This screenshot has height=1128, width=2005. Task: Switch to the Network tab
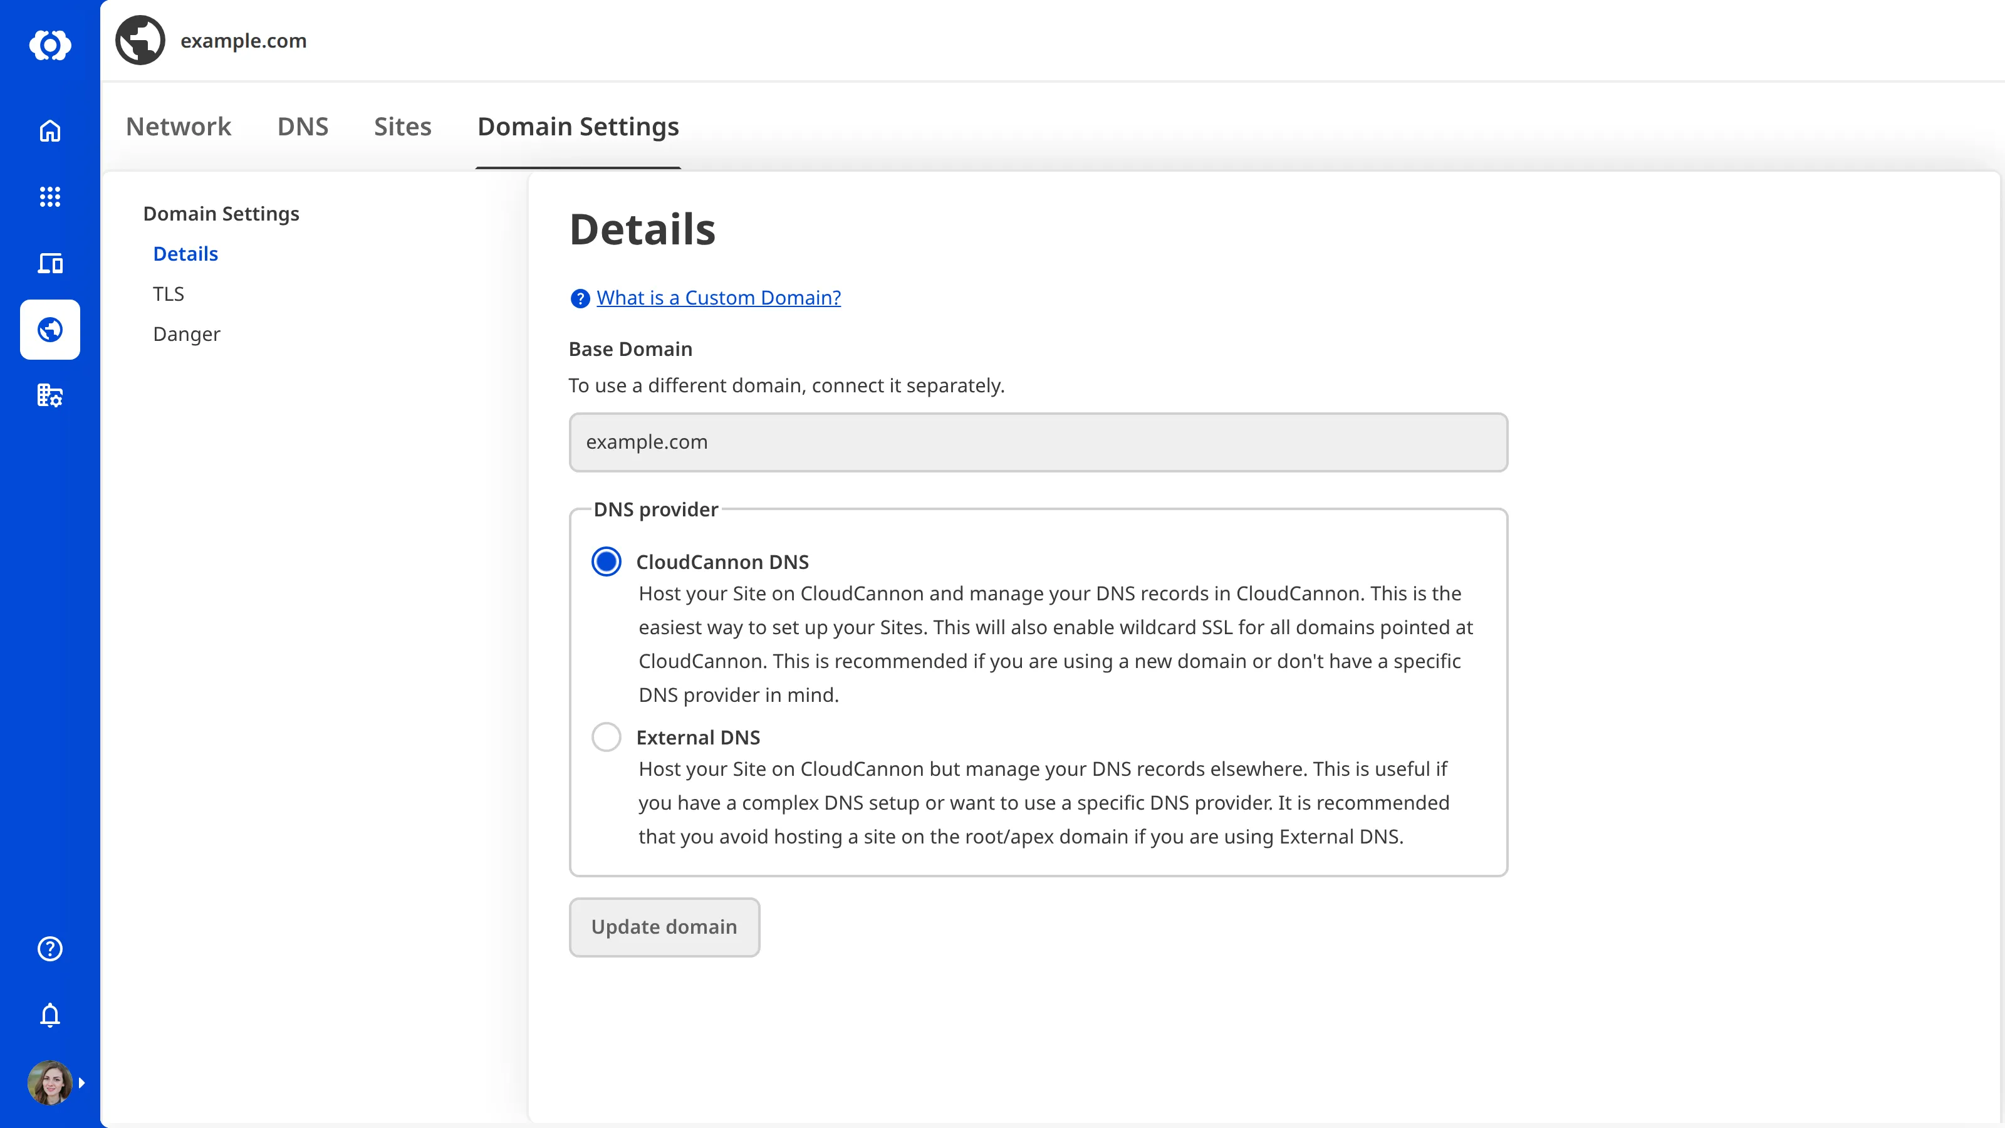click(x=178, y=126)
